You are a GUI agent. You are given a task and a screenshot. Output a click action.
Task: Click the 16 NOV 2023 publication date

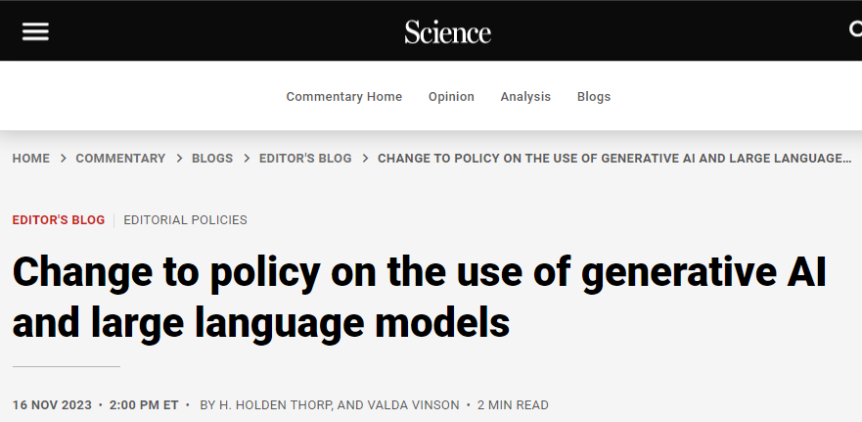(x=52, y=405)
